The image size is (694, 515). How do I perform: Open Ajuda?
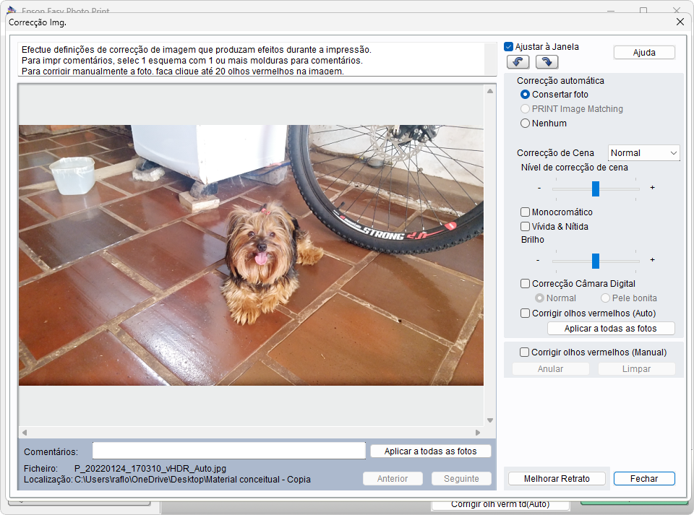(x=644, y=53)
